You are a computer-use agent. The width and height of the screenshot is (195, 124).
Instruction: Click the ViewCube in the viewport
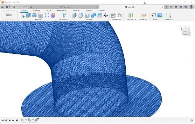click(185, 31)
